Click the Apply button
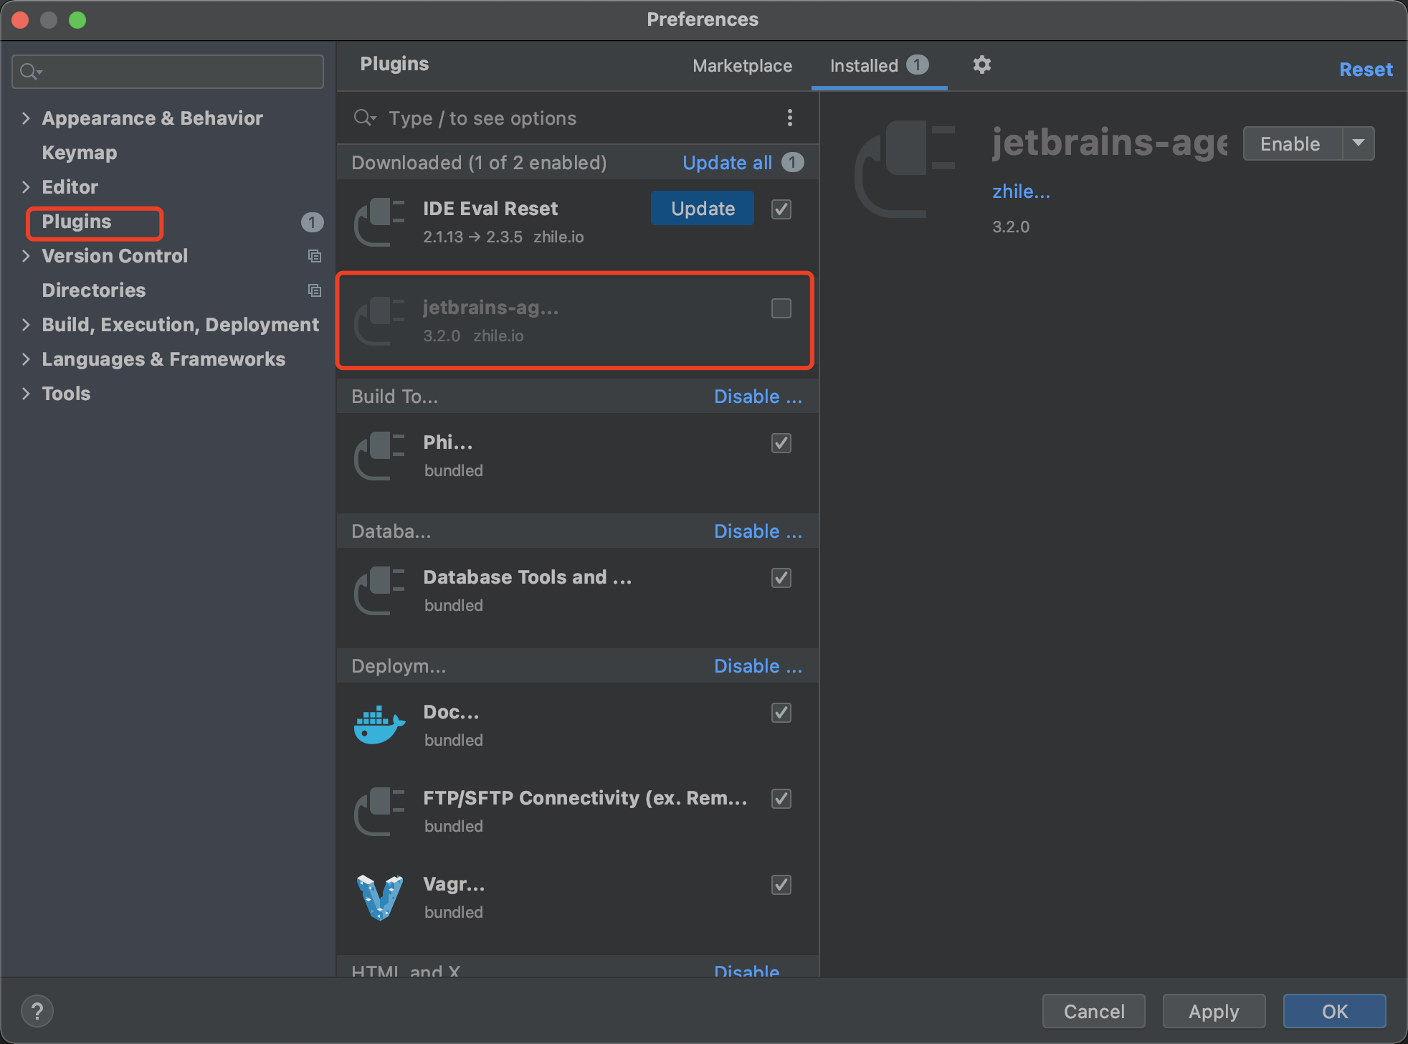Image resolution: width=1408 pixels, height=1044 pixels. coord(1214,1011)
